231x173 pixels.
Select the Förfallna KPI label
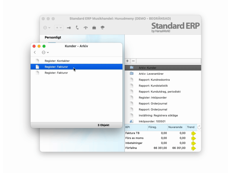pos(131,148)
